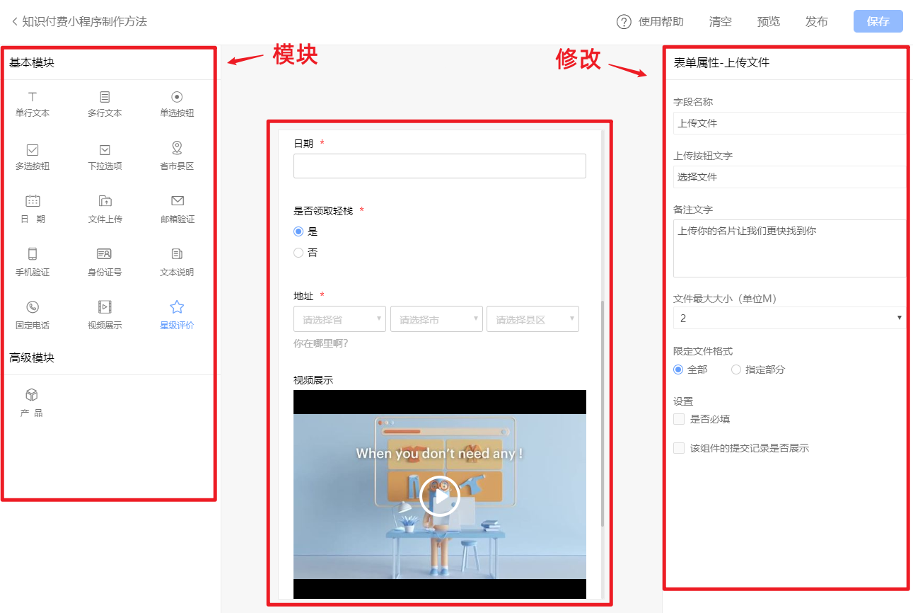Viewport: 913px width, 613px height.
Task: Click the 保存 save button
Action: 878,21
